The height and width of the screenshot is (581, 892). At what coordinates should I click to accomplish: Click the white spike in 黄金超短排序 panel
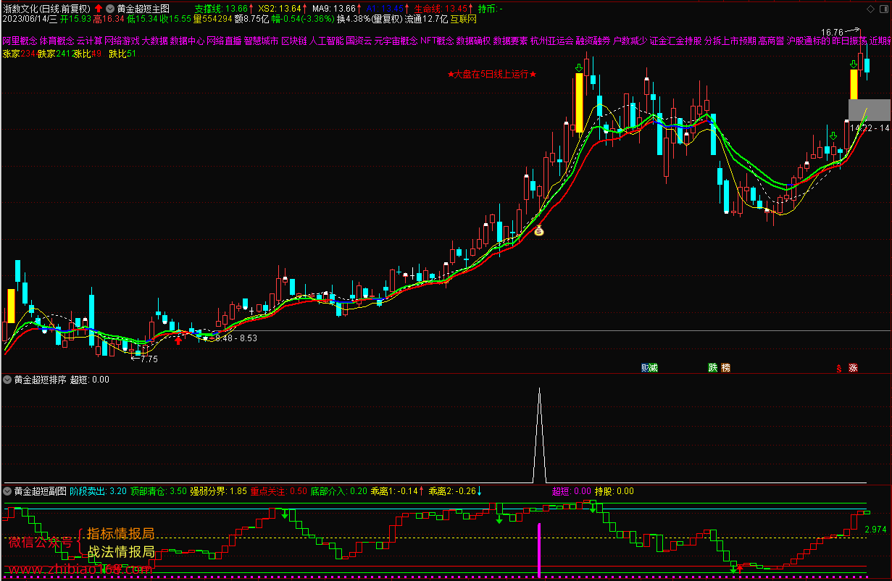[539, 435]
